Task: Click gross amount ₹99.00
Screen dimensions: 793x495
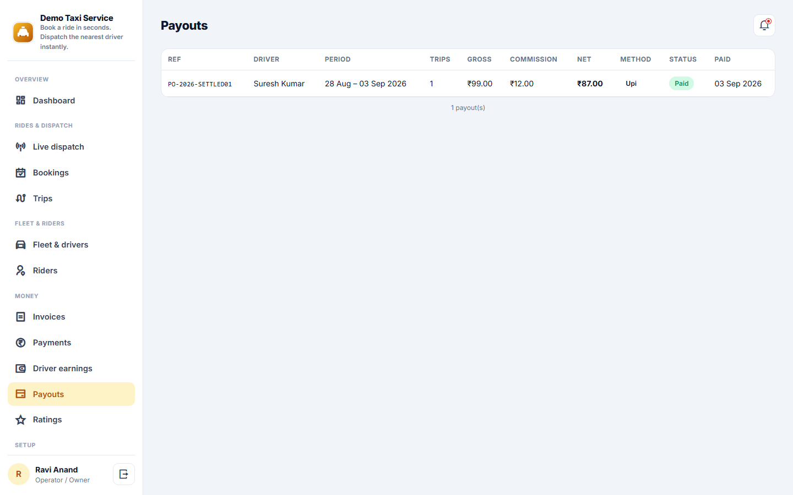Action: tap(480, 84)
